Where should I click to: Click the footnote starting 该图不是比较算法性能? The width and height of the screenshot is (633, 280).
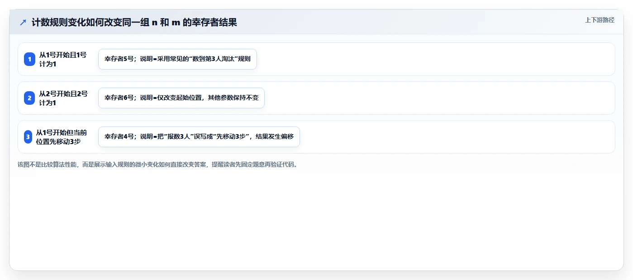click(x=158, y=164)
